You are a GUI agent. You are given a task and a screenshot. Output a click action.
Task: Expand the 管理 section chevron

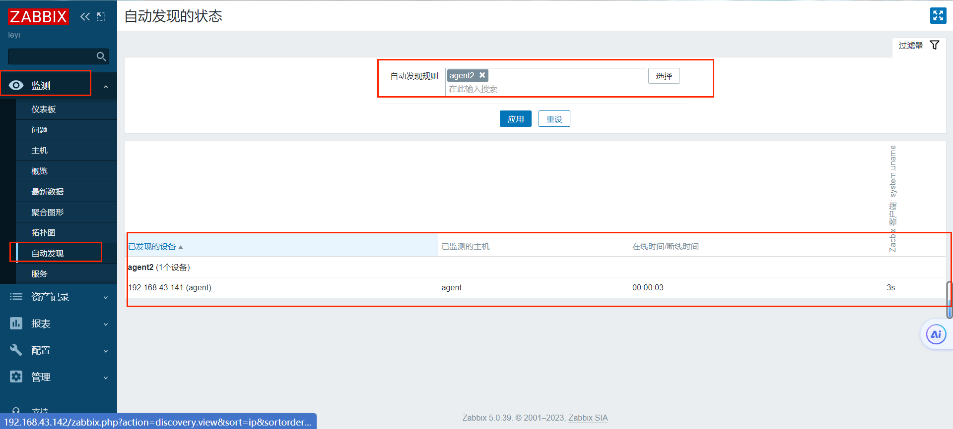click(x=106, y=378)
